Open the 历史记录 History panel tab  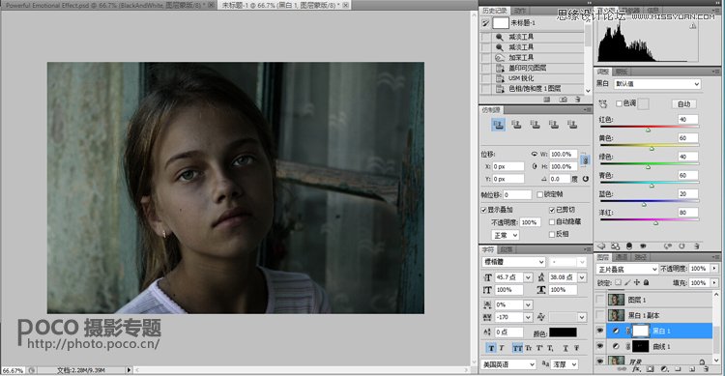[494, 11]
